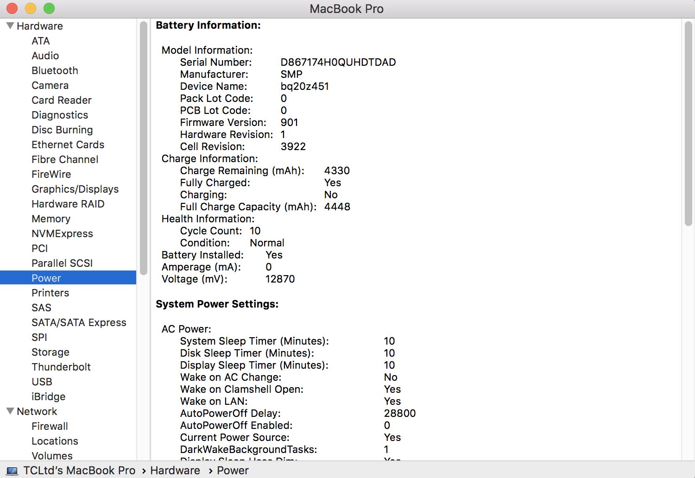Click the Cell Revision value 3922
The height and width of the screenshot is (478, 695).
(293, 146)
